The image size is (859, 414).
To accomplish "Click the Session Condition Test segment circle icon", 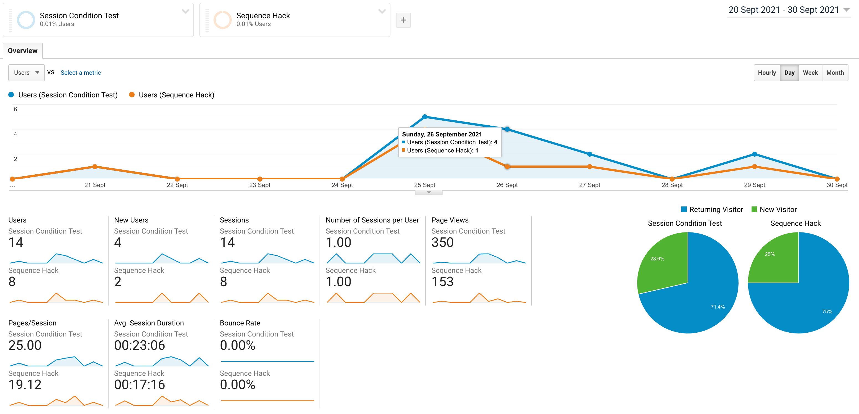I will 26,20.
